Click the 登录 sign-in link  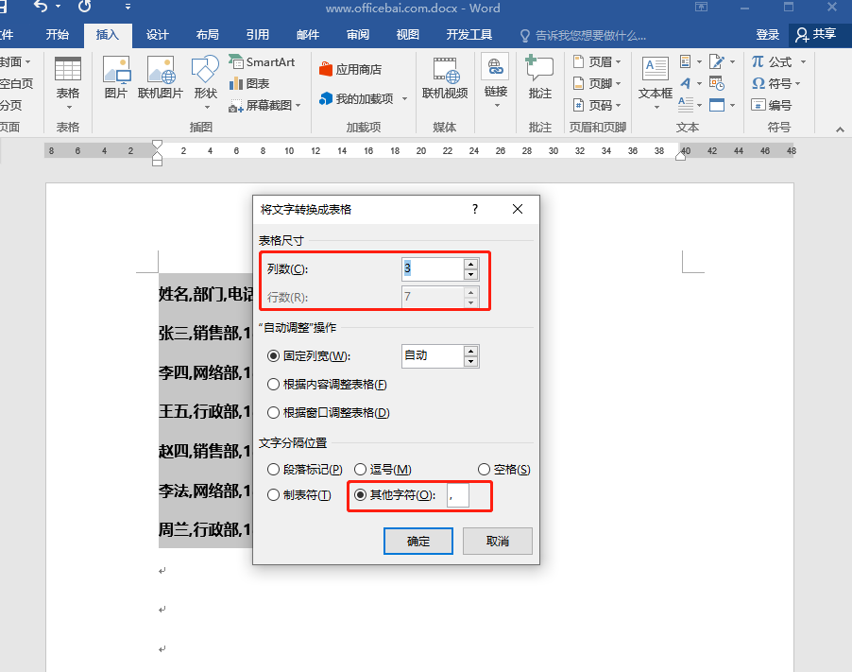click(x=768, y=35)
